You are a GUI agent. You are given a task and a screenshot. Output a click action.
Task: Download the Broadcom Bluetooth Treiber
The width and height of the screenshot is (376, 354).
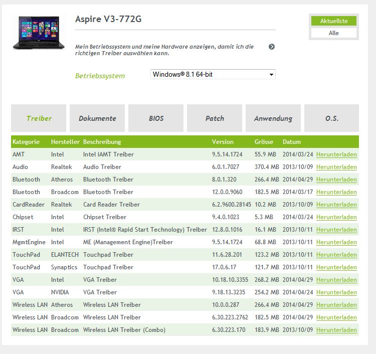click(336, 192)
